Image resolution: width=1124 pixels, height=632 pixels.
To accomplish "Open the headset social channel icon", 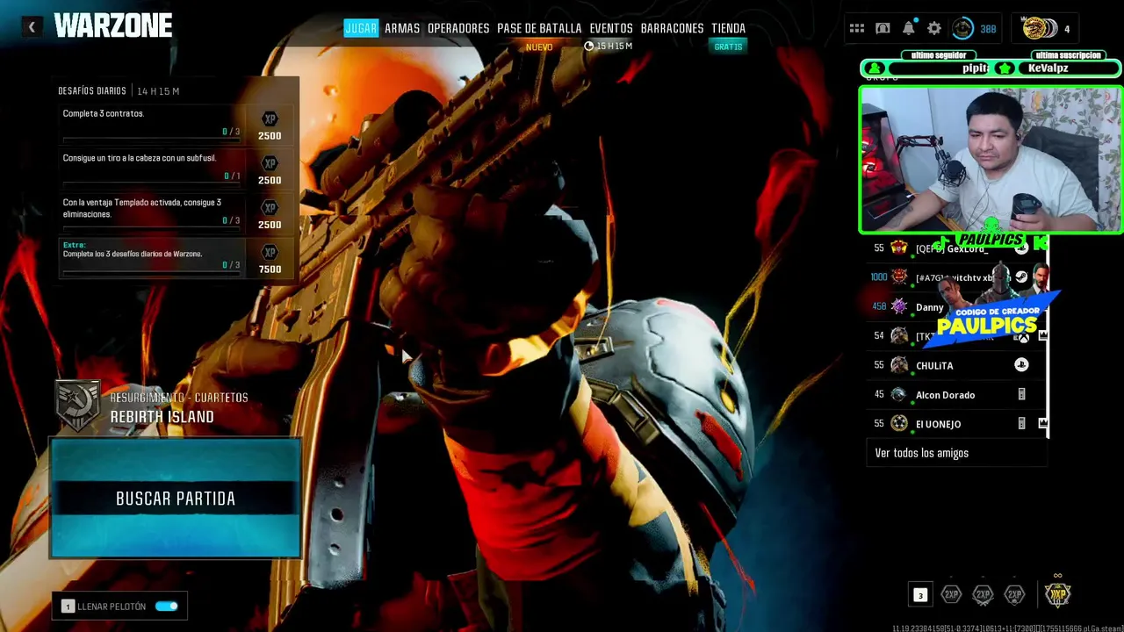I will point(883,28).
